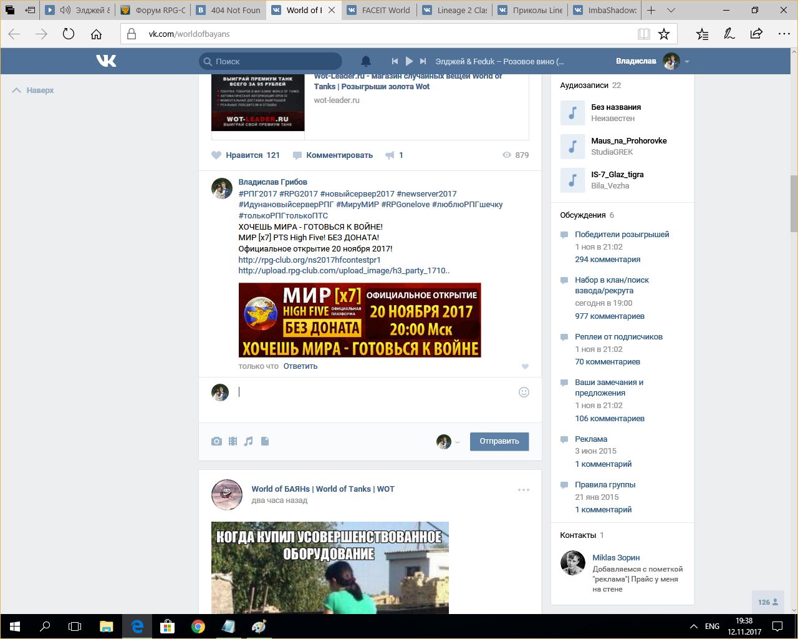
Task: Click the search field Поиск
Action: pos(271,61)
